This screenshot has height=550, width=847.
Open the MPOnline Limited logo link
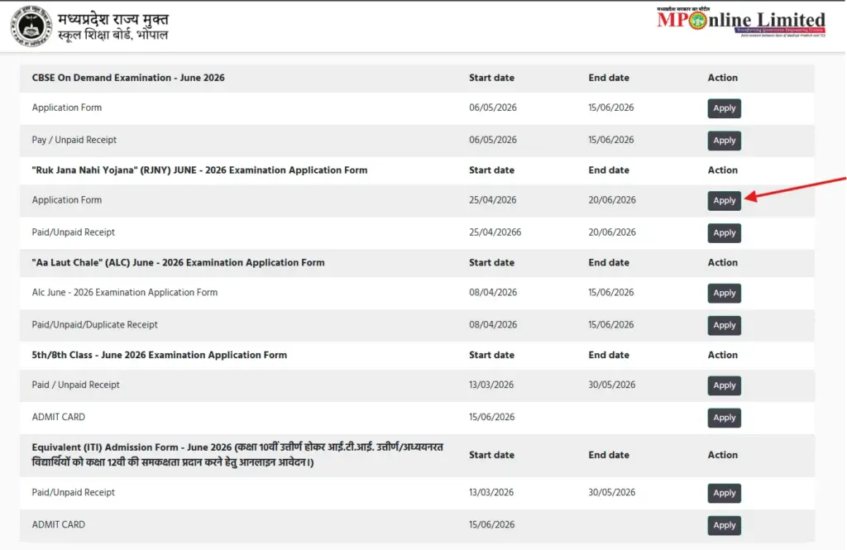coord(741,22)
